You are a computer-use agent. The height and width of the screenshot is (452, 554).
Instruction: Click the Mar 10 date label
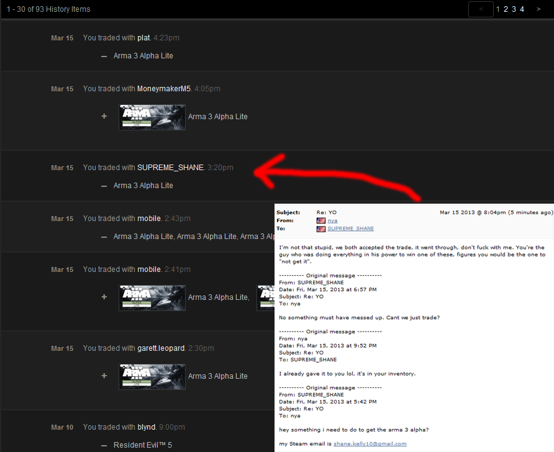tap(62, 427)
